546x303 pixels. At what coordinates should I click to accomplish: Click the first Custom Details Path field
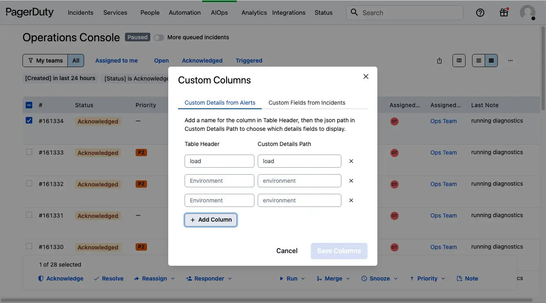click(x=299, y=161)
